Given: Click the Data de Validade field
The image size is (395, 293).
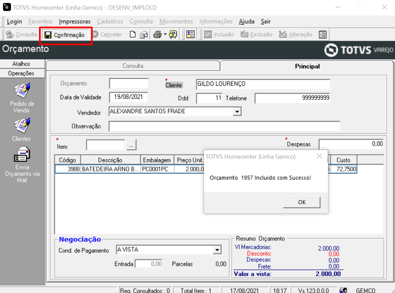Looking at the screenshot, I should pos(128,97).
